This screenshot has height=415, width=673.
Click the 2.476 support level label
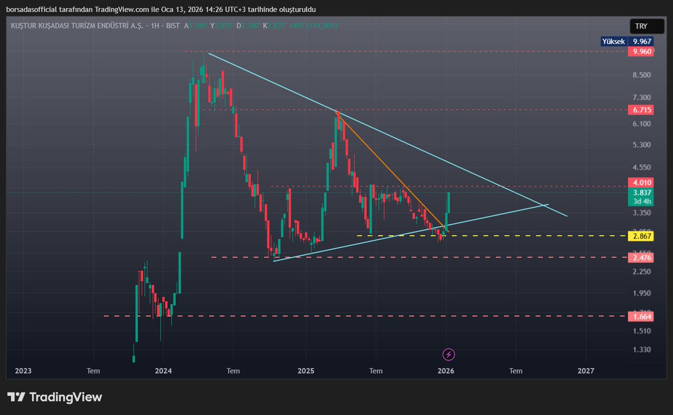(642, 258)
